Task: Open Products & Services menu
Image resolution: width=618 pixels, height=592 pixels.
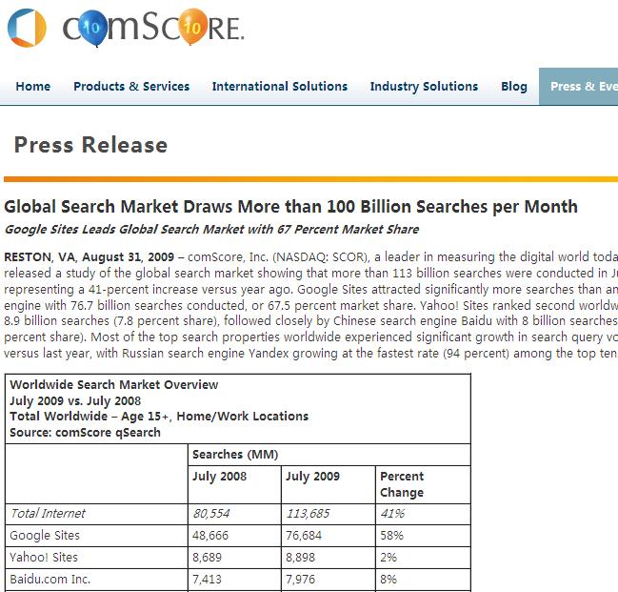Action: 131,86
